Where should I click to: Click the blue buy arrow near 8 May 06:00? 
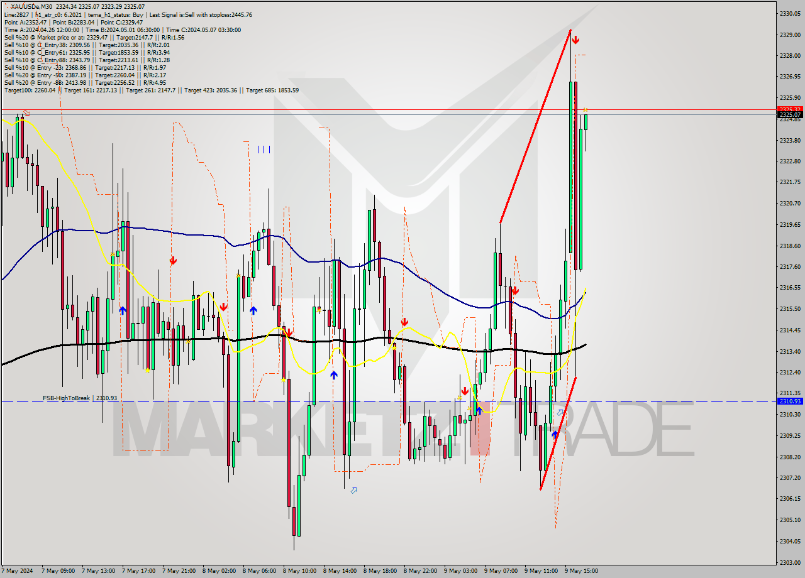[253, 310]
